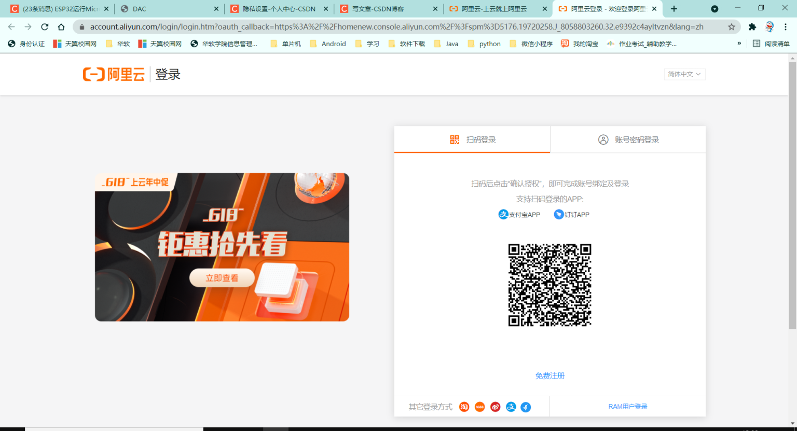The height and width of the screenshot is (431, 797).
Task: Open the extensions puzzle icon
Action: pyautogui.click(x=752, y=27)
